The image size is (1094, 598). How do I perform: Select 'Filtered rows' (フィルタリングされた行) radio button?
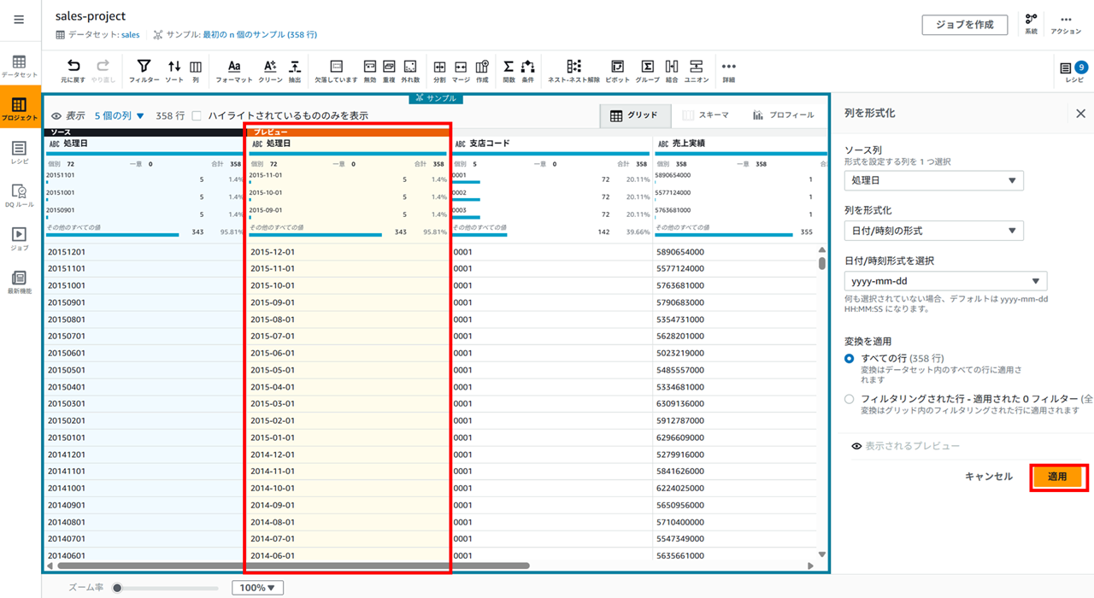[849, 399]
